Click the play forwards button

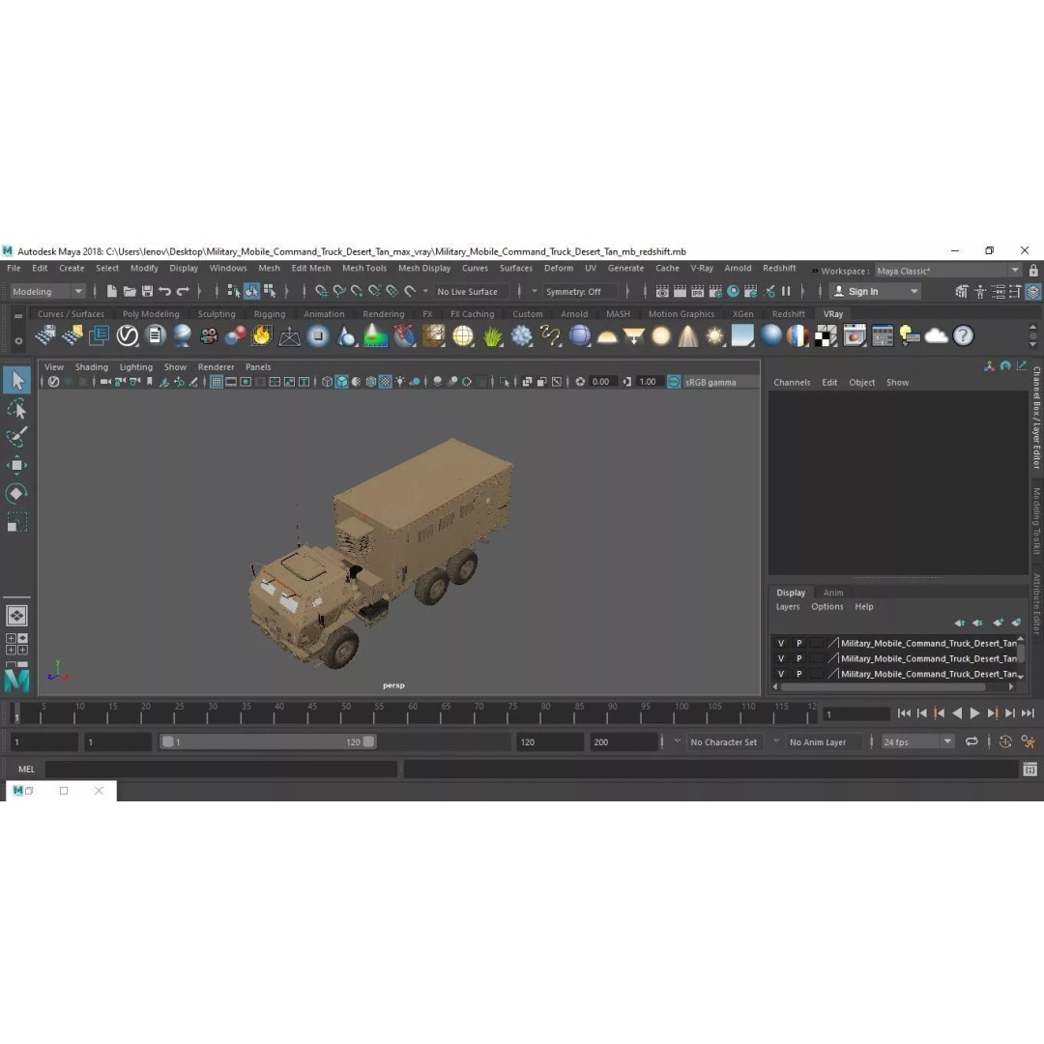pyautogui.click(x=974, y=713)
